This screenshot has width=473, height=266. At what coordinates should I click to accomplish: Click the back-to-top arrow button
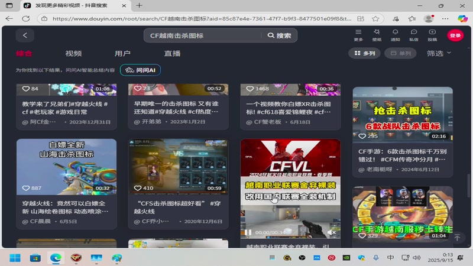[457, 238]
